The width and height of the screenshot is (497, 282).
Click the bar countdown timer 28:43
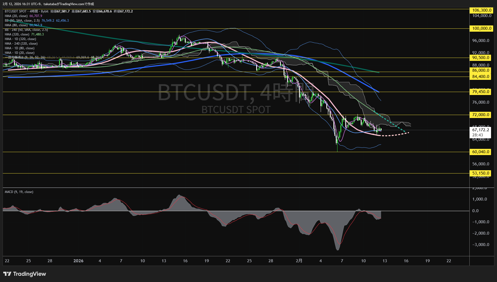[478, 134]
